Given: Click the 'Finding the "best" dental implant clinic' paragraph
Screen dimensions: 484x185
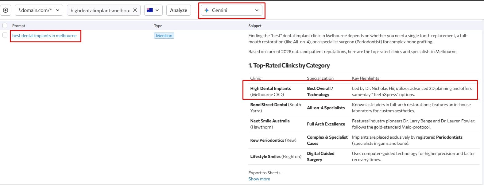Looking at the screenshot, I should click(358, 39).
